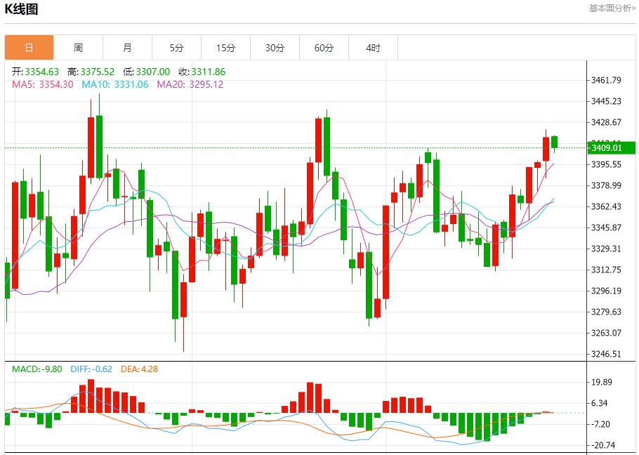The image size is (639, 455).
Task: Switch to the 月 (monthly) chart tab
Action: point(127,47)
